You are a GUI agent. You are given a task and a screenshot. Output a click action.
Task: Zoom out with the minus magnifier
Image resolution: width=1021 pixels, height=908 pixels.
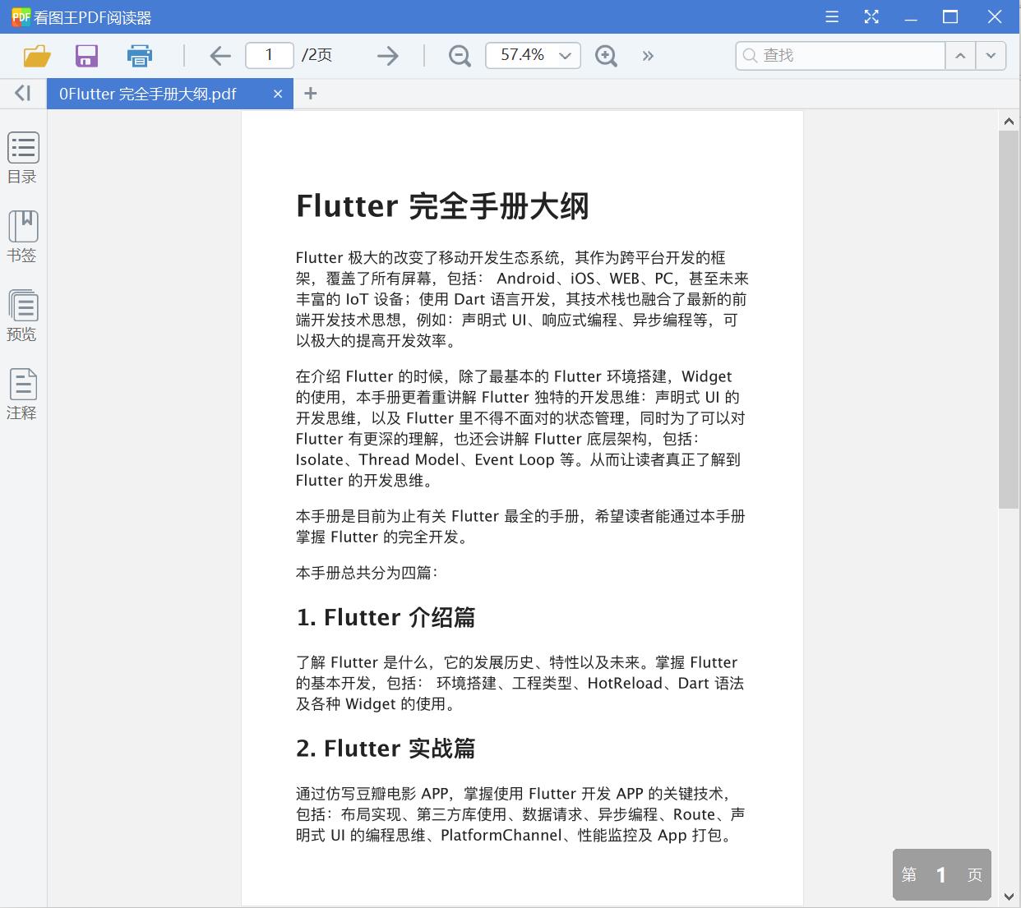(x=460, y=56)
